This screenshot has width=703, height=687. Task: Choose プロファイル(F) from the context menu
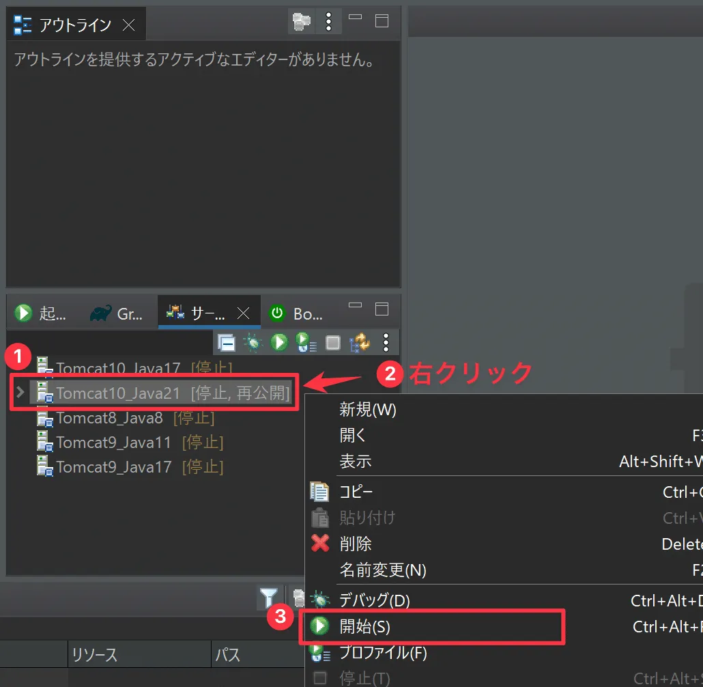pyautogui.click(x=504, y=652)
